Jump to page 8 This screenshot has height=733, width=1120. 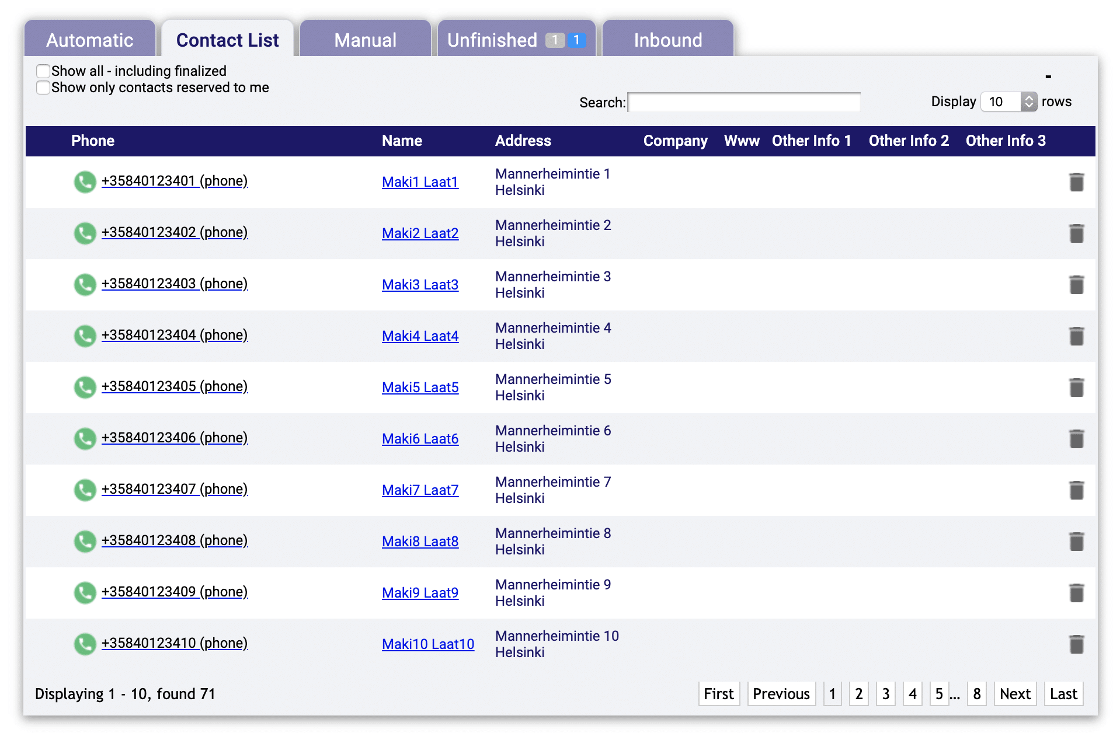point(977,694)
